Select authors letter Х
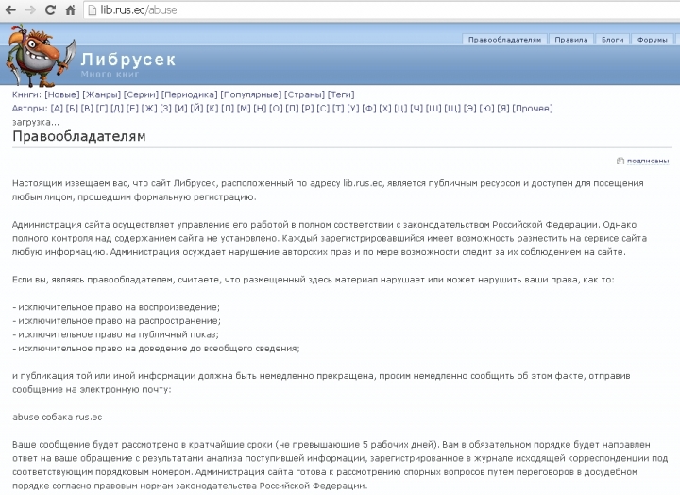The image size is (680, 495). [385, 109]
